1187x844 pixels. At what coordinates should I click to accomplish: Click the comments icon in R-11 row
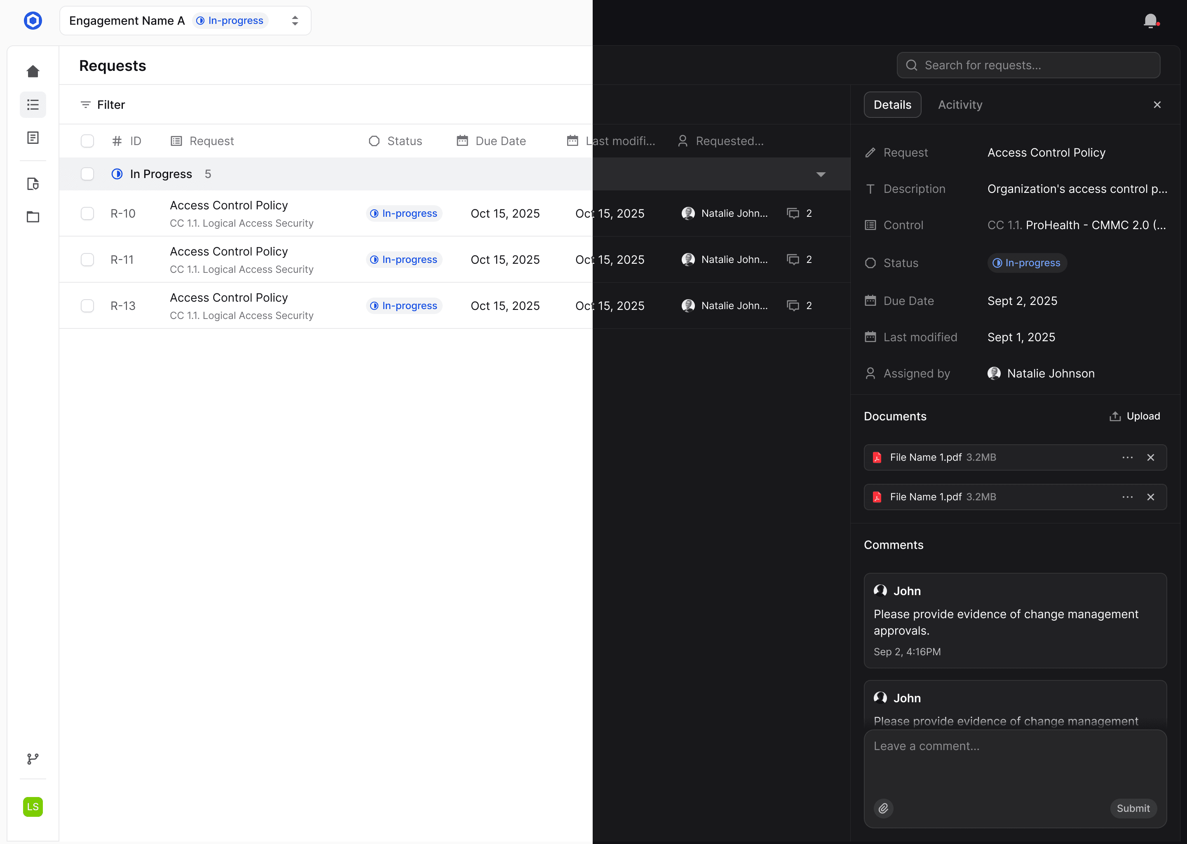click(793, 260)
